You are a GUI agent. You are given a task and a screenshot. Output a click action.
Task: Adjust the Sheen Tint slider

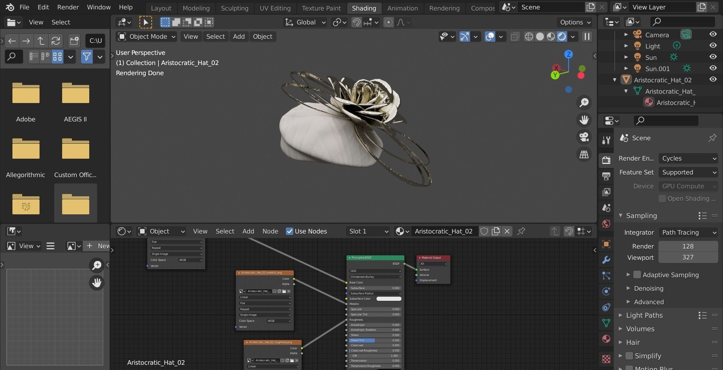pyautogui.click(x=375, y=340)
